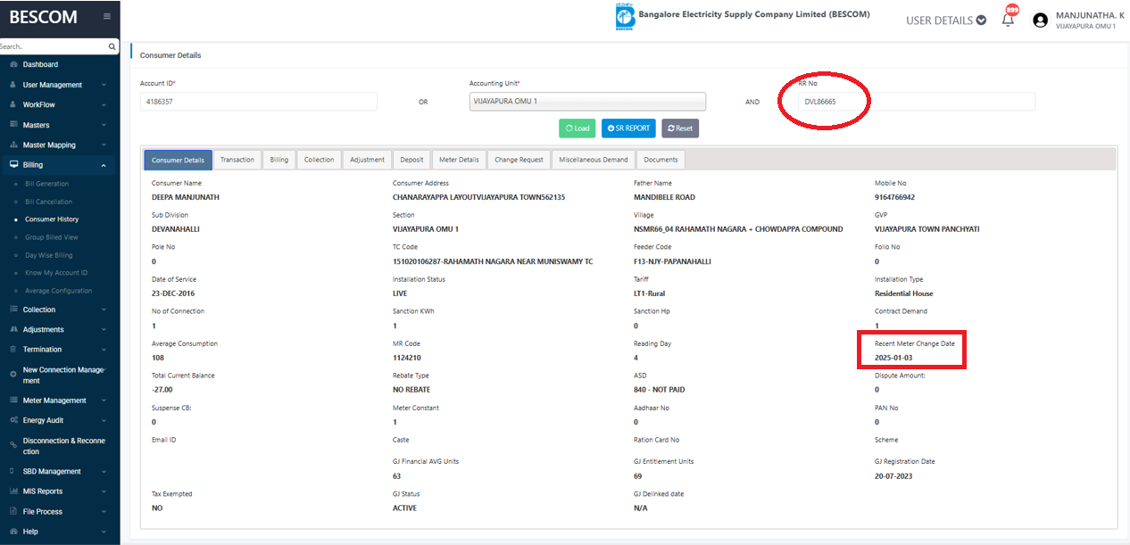Click the RR No input field
The width and height of the screenshot is (1130, 545).
(x=917, y=102)
